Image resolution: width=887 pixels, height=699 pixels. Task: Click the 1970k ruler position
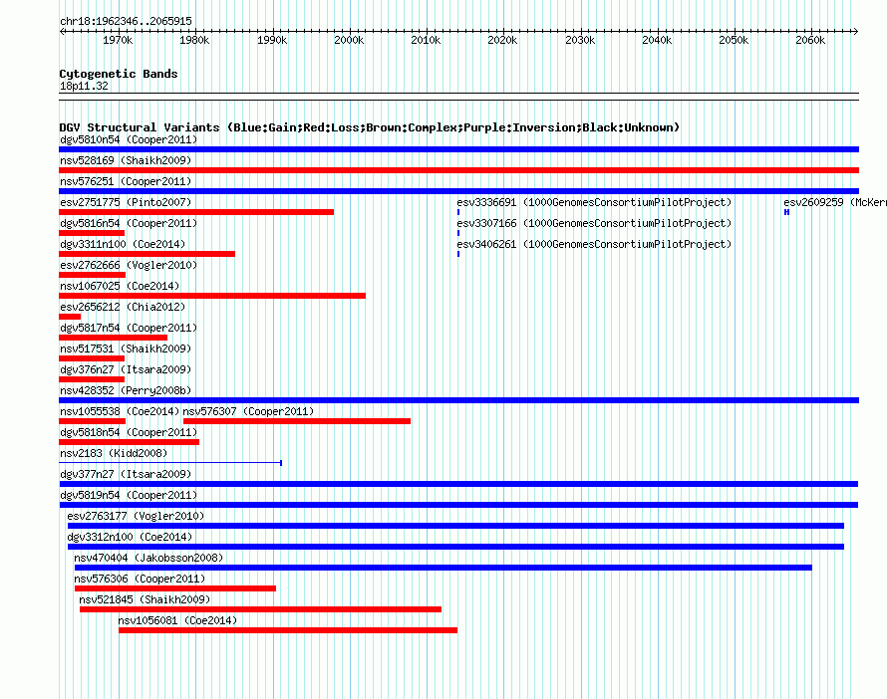point(118,40)
